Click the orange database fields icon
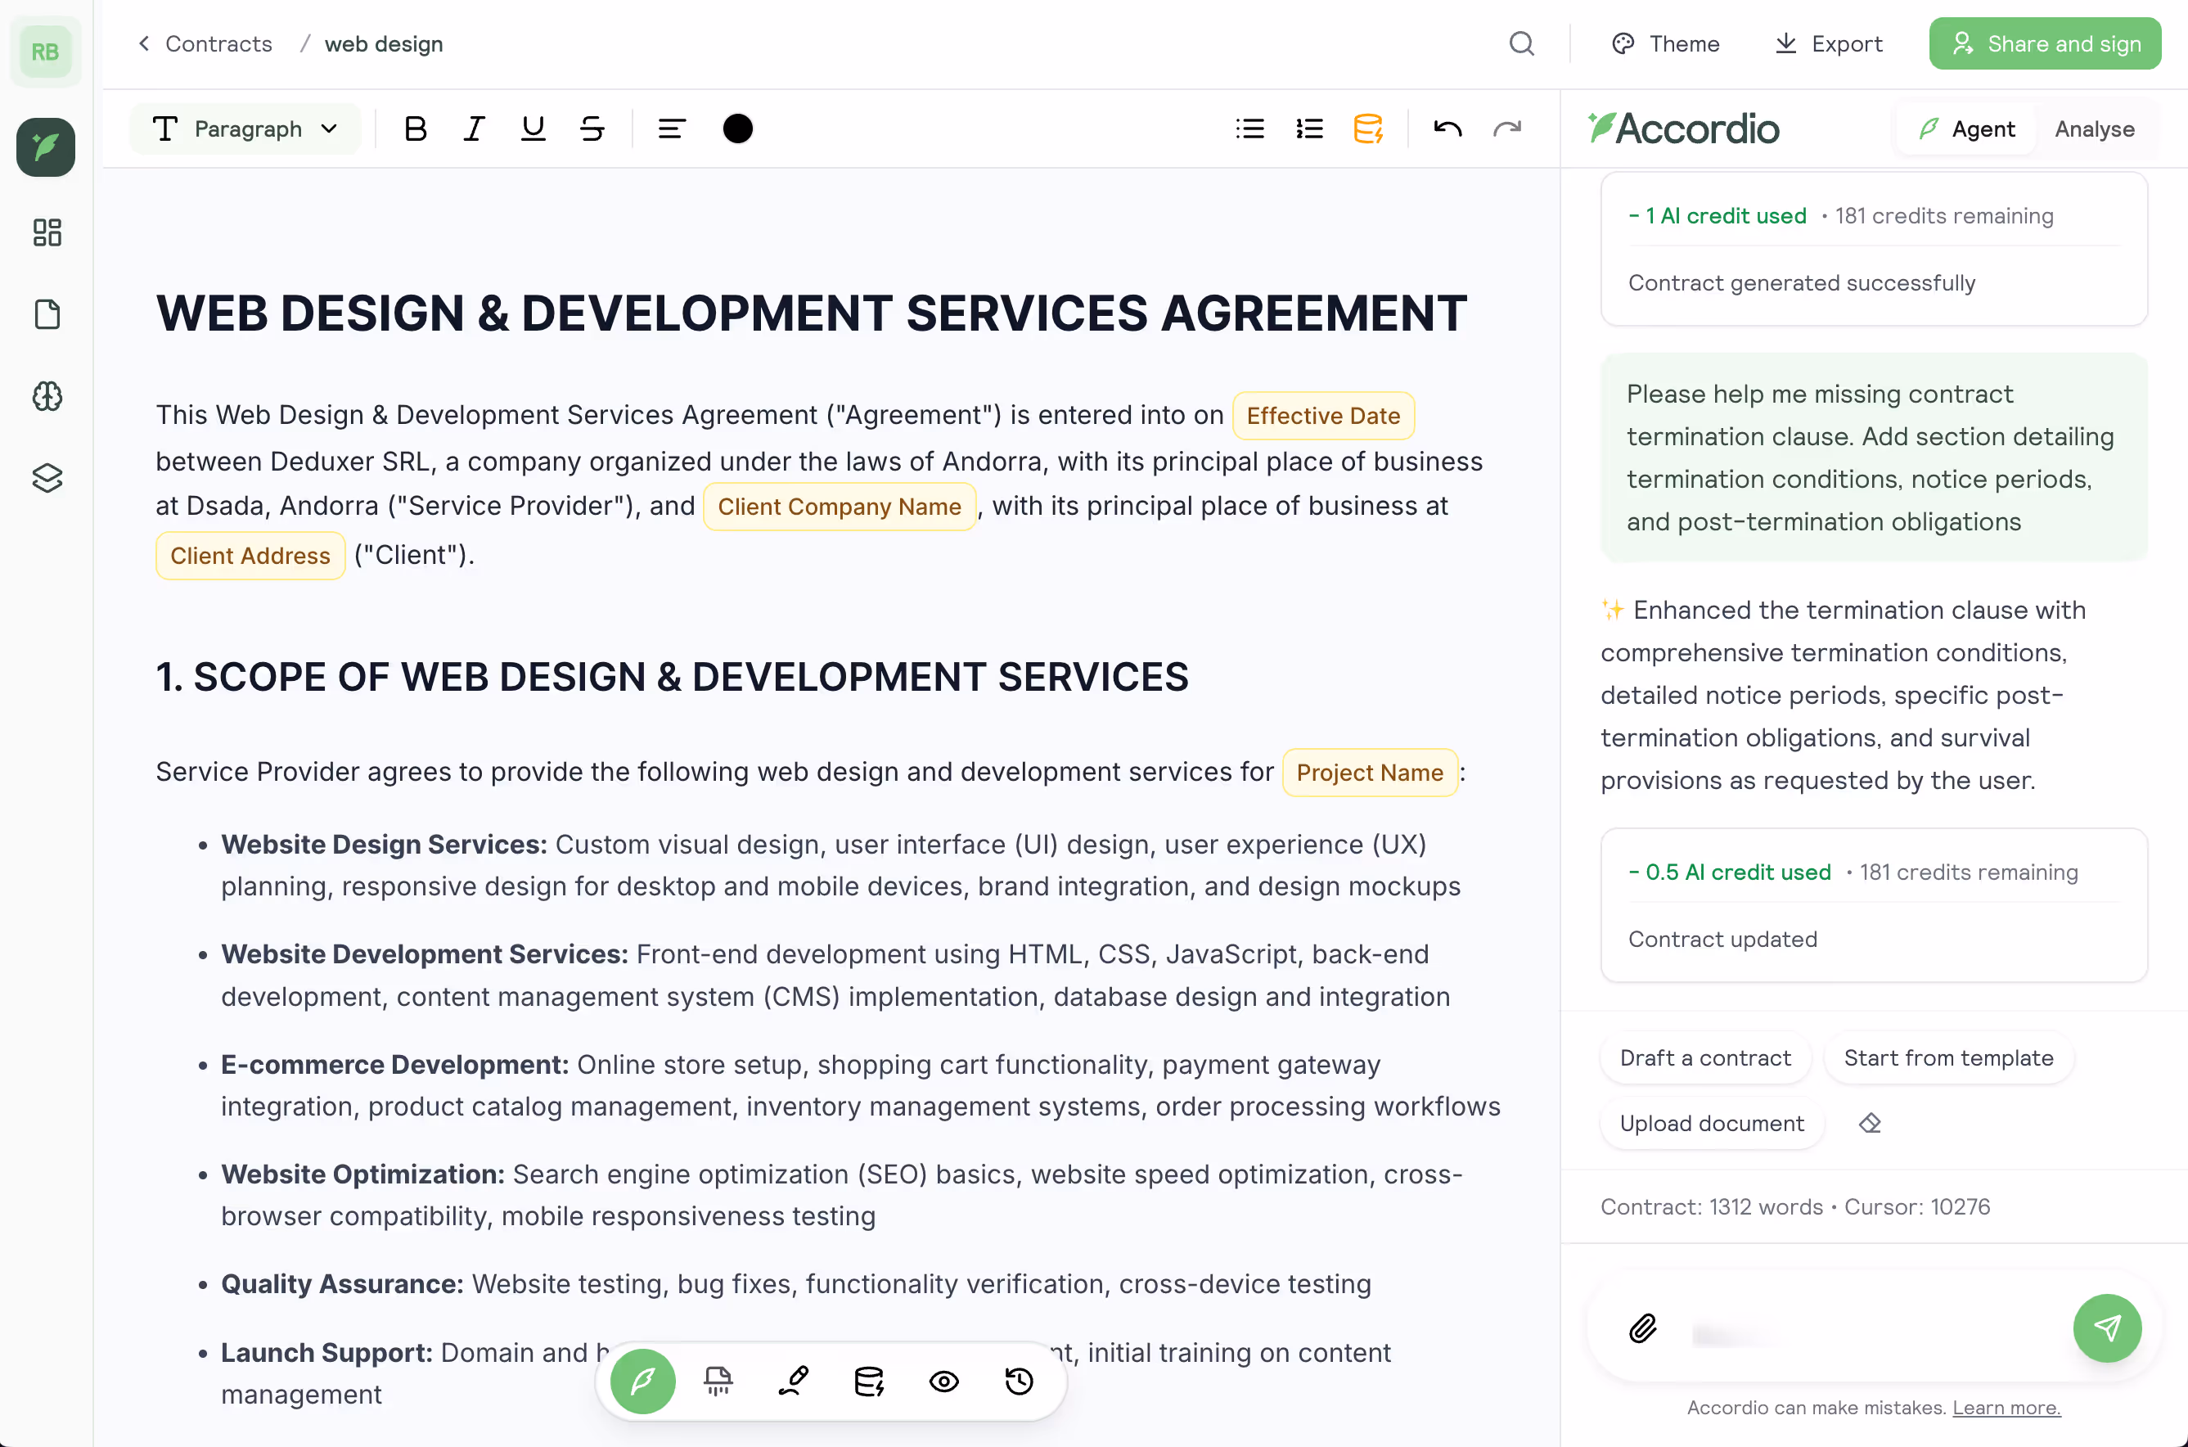 point(1368,129)
